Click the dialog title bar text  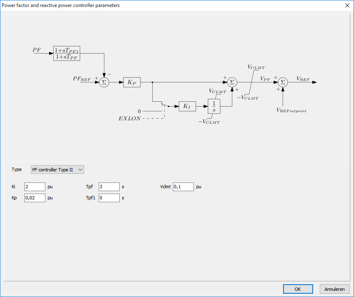point(61,5)
